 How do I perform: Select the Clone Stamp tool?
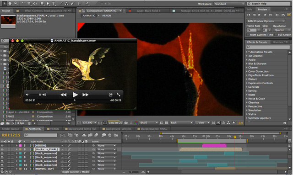point(66,3)
